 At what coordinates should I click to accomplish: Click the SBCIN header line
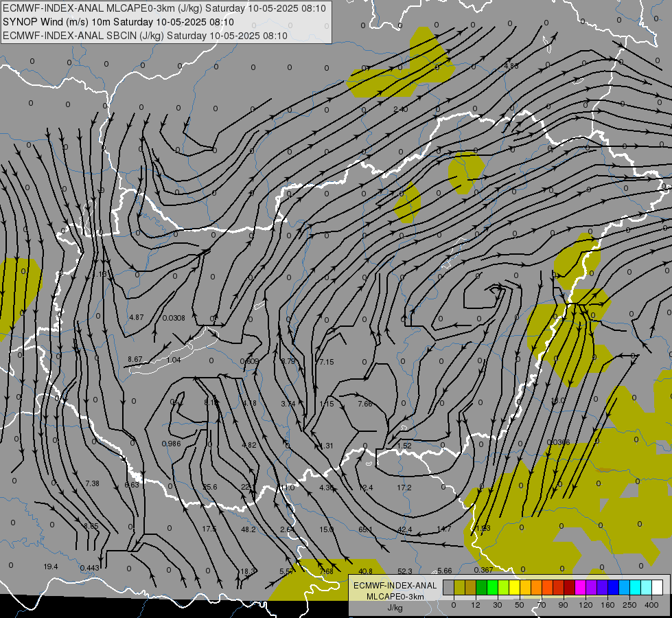coord(145,36)
